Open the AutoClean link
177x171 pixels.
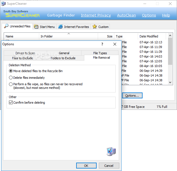click(x=126, y=15)
